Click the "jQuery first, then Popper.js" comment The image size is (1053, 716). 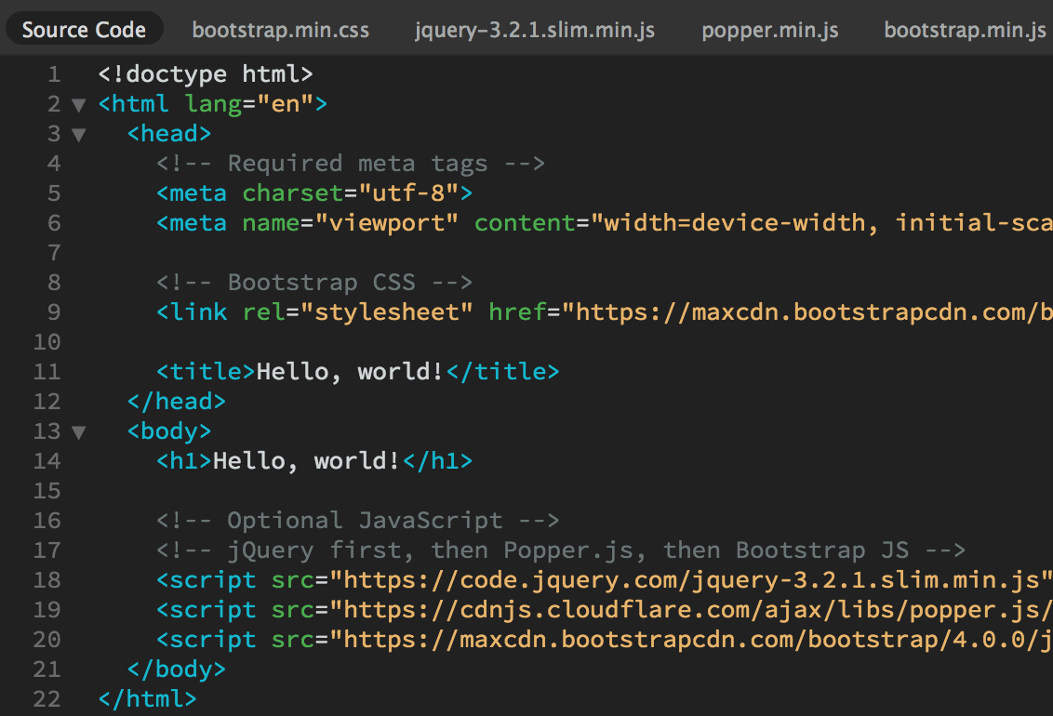561,550
